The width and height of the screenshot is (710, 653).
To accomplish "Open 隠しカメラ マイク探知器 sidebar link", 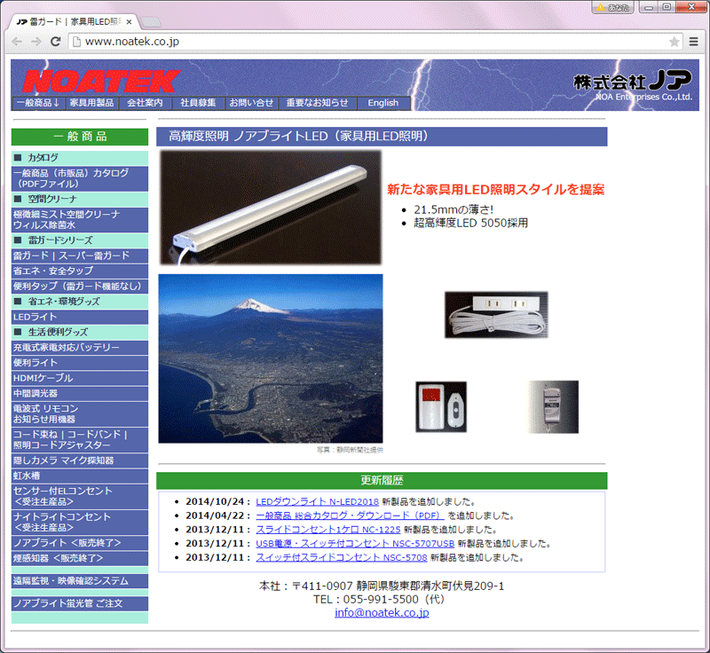I will [80, 460].
